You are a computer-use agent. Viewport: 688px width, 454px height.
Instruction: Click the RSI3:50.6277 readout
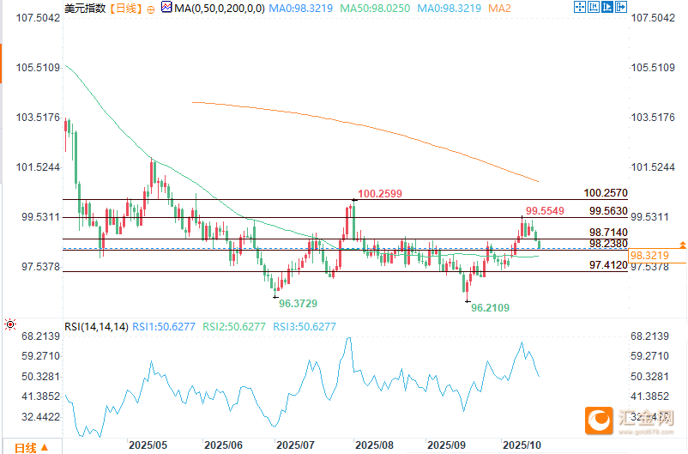(305, 327)
